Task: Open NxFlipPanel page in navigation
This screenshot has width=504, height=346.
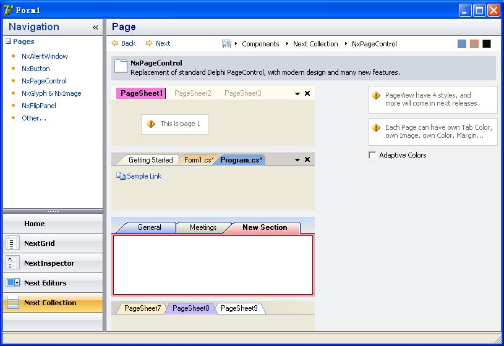Action: coord(39,106)
